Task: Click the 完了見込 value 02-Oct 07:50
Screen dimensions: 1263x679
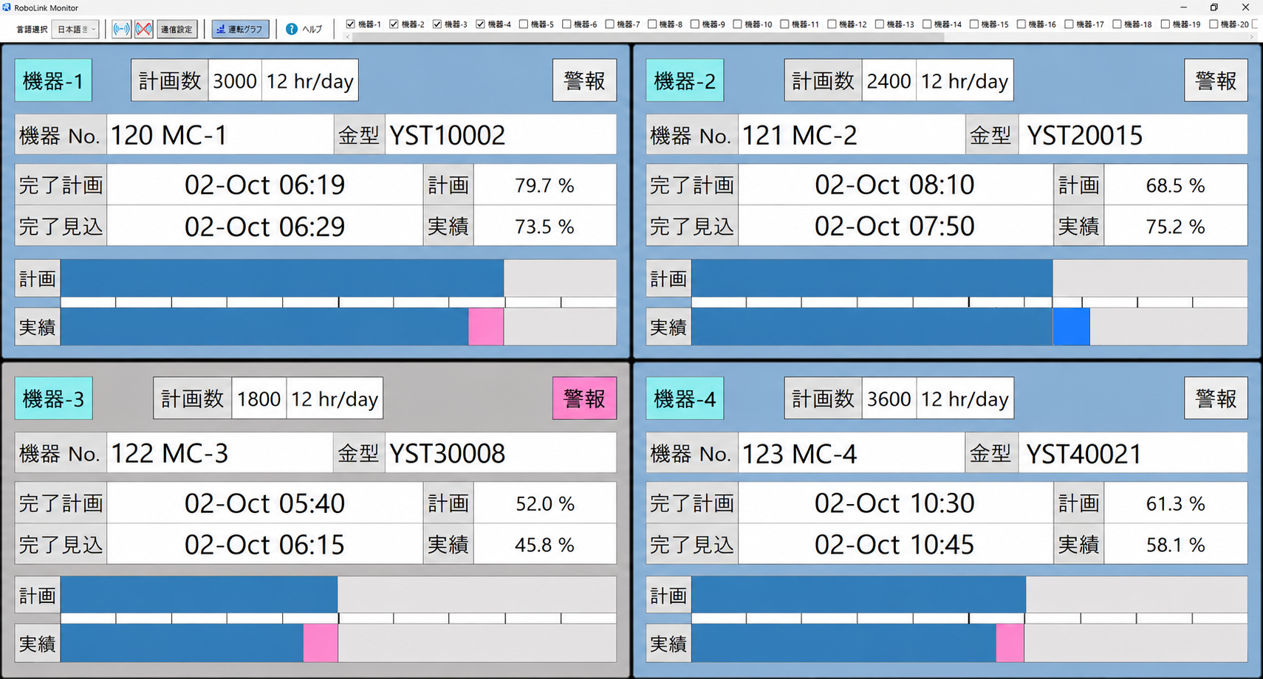Action: [x=895, y=226]
